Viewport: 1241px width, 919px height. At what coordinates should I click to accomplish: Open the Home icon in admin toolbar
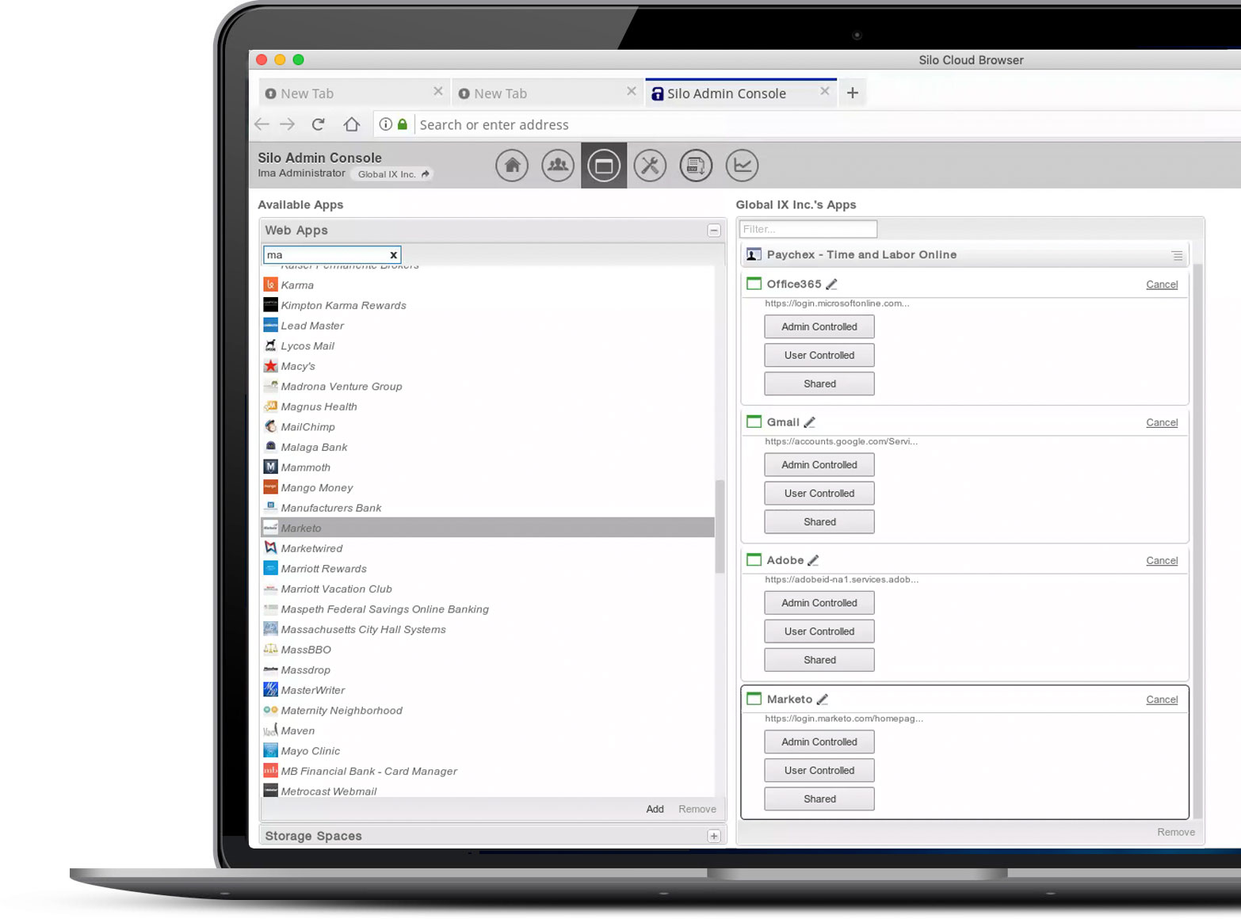click(x=512, y=166)
